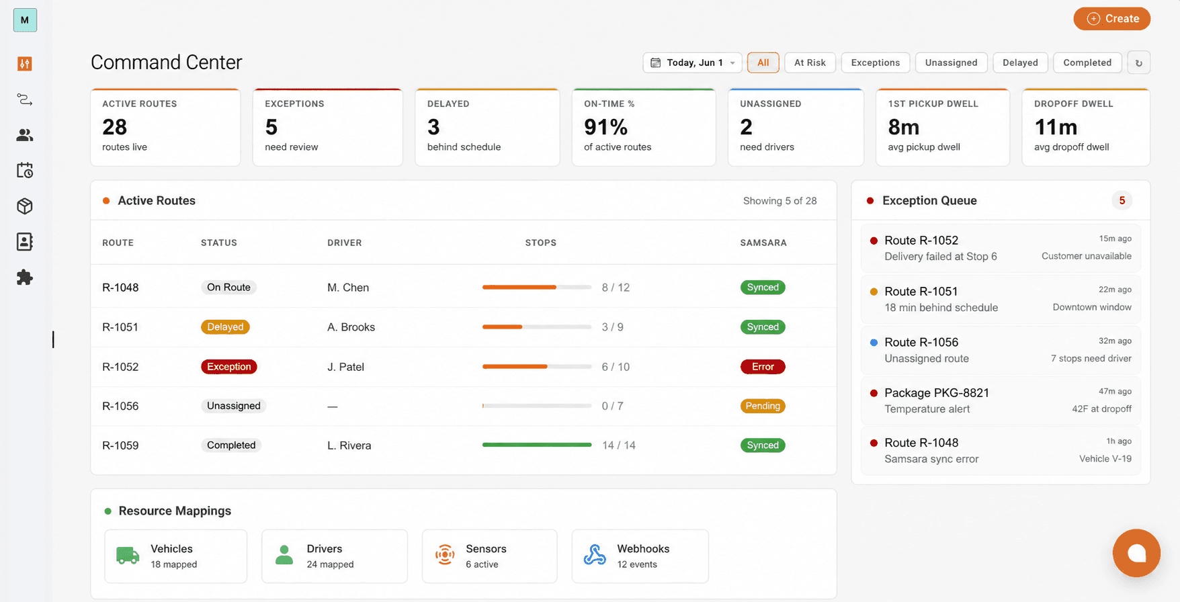Open the Active Routes stat card
Image resolution: width=1180 pixels, height=602 pixels.
(165, 127)
